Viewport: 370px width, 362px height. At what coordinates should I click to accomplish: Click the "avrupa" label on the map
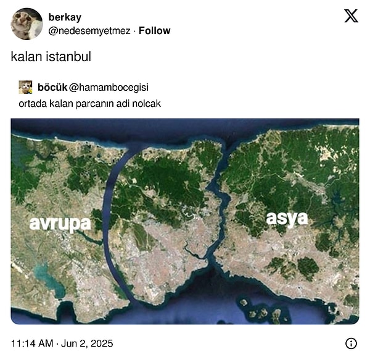60,223
